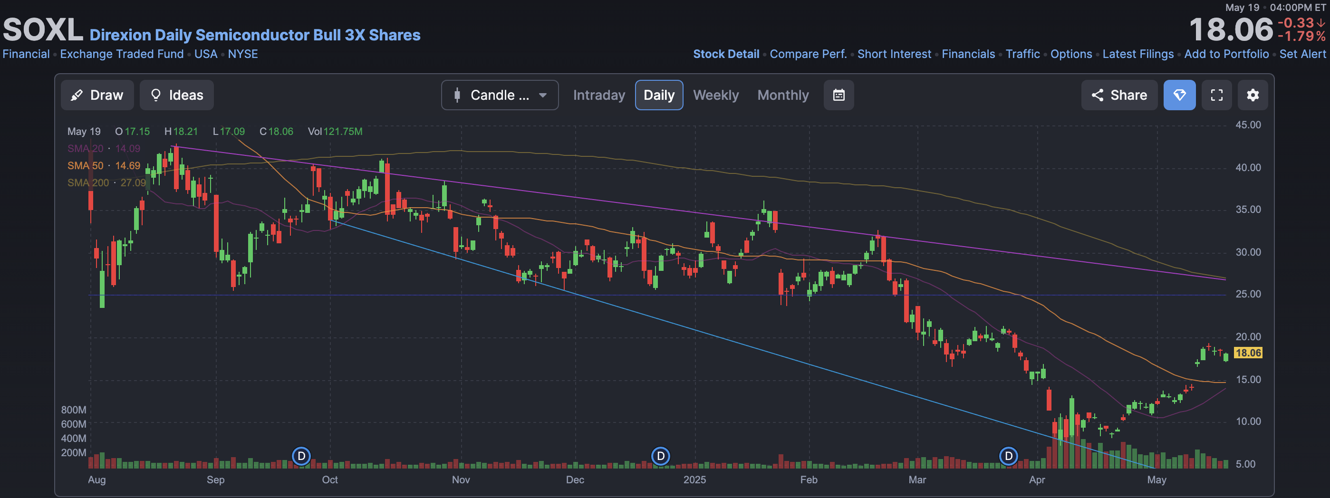The height and width of the screenshot is (498, 1330).
Task: Open the Draw tool
Action: (97, 95)
